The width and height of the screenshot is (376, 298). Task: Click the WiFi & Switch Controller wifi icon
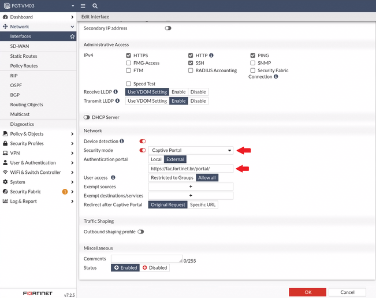point(5,172)
